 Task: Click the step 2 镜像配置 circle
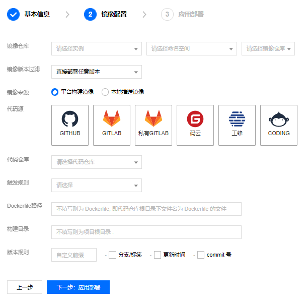click(x=90, y=14)
